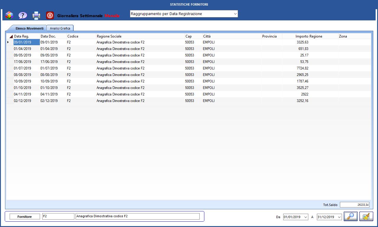Screen dimensions: 378x227
Task: Switch to Settimanale weekly view
Action: point(92,15)
